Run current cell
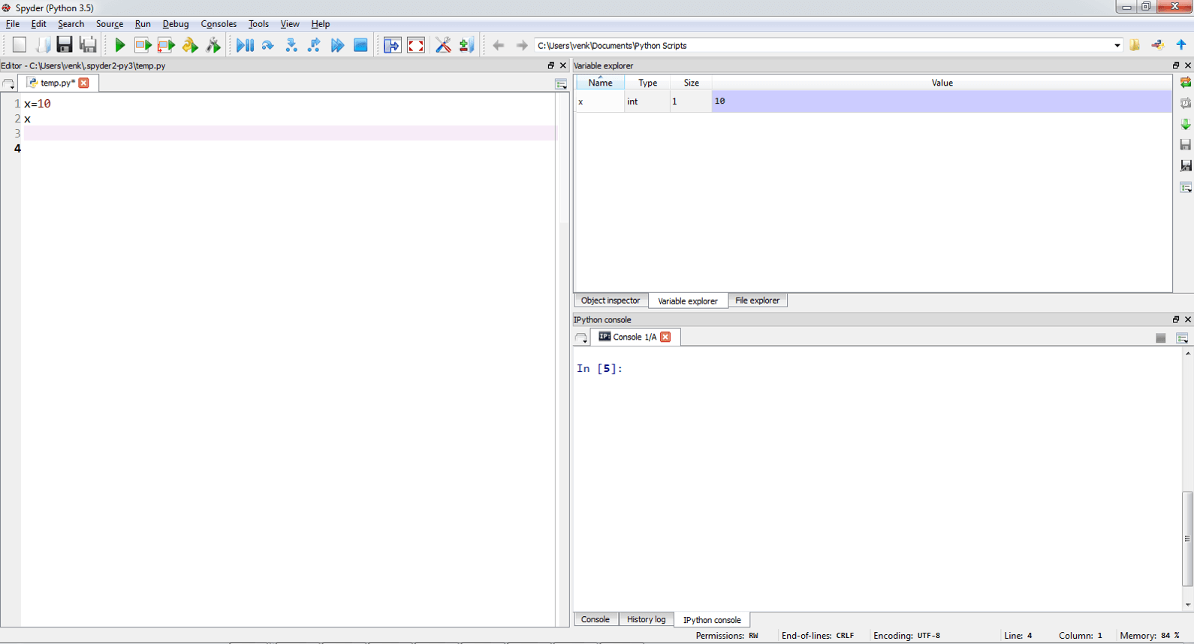Viewport: 1194px width, 644px height. [143, 45]
